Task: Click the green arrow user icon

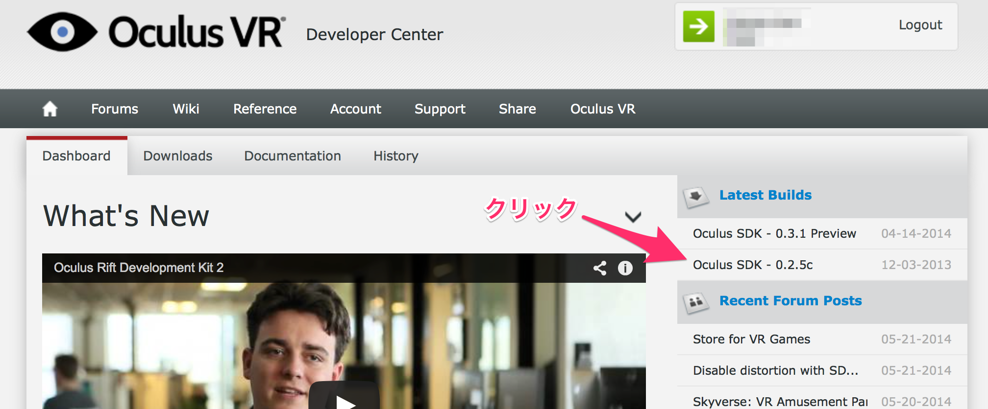Action: click(x=698, y=26)
